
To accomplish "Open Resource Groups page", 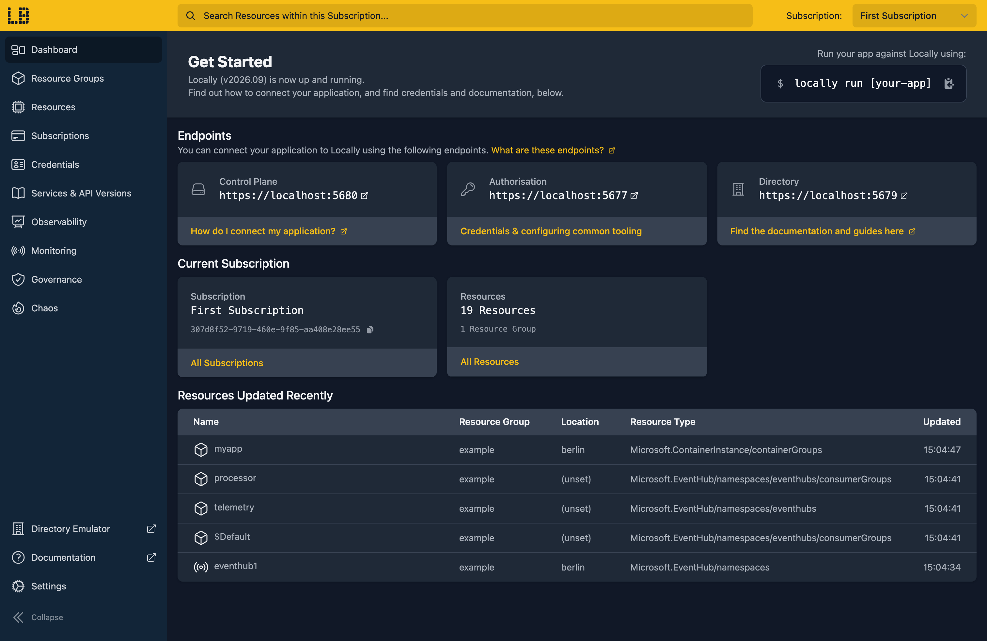I will (83, 78).
